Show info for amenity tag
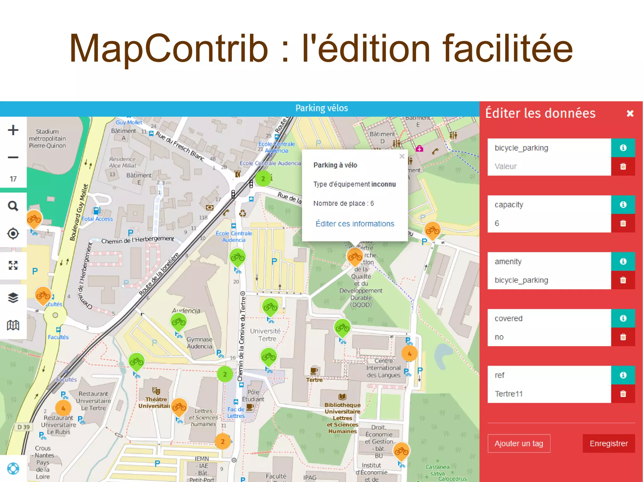 [623, 262]
